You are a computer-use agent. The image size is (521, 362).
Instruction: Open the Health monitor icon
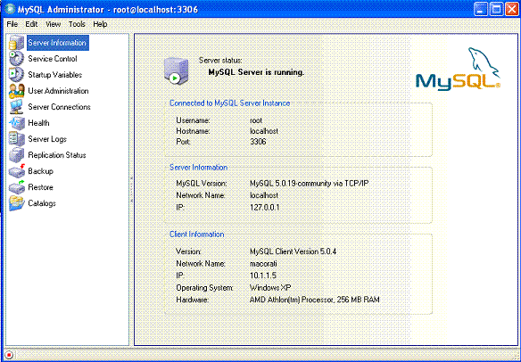click(x=16, y=123)
